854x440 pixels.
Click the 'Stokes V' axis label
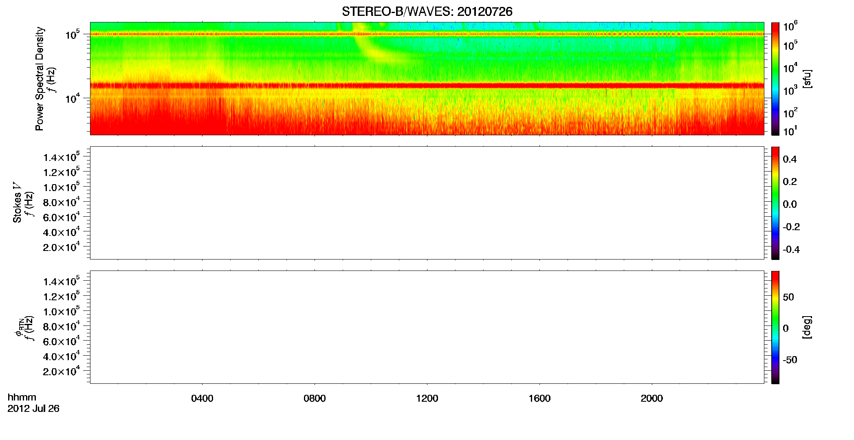[18, 202]
